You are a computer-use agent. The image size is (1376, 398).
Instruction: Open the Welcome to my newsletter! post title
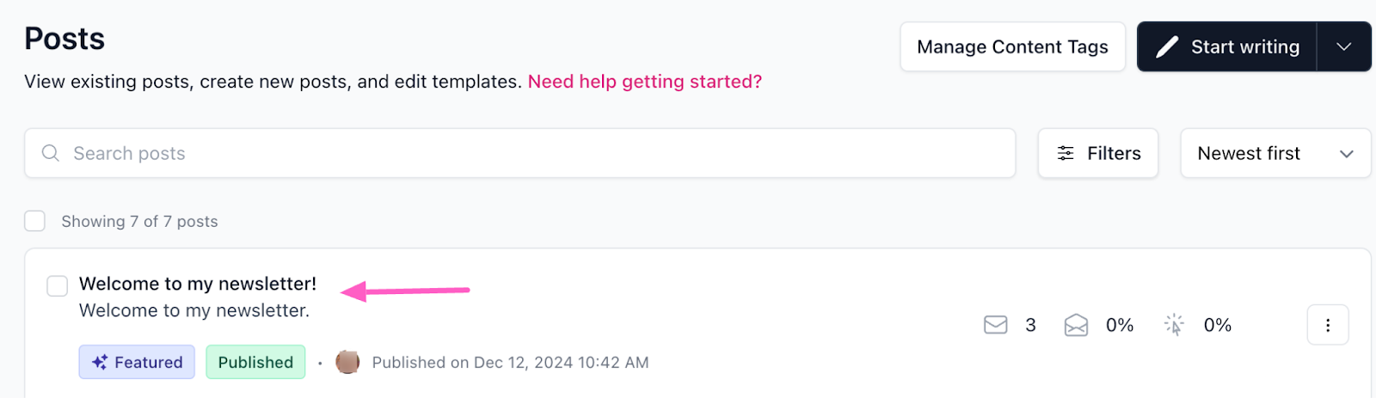click(x=198, y=284)
